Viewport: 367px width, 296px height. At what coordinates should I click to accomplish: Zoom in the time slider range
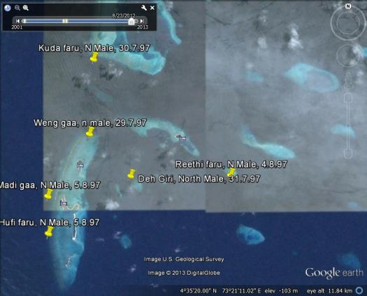point(26,8)
